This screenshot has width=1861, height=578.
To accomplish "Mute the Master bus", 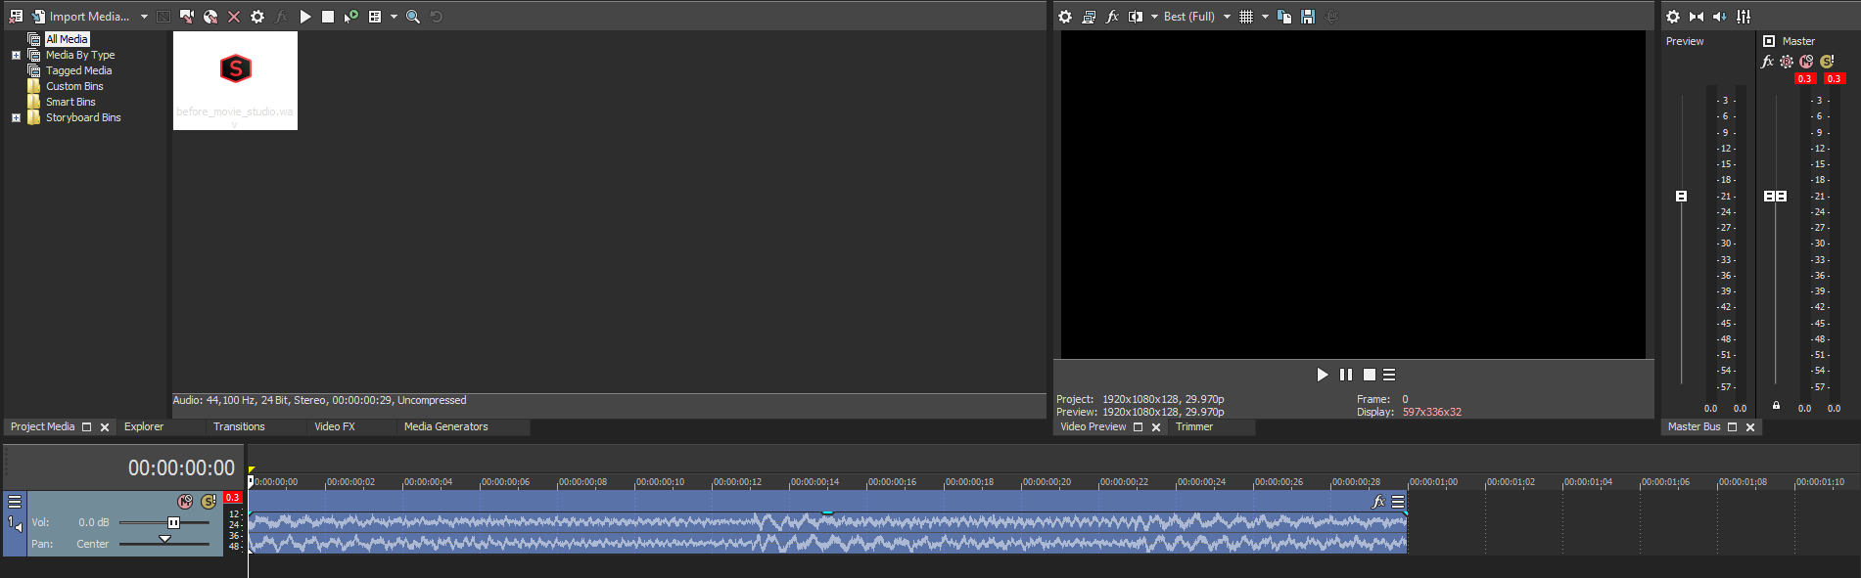I will point(1806,62).
